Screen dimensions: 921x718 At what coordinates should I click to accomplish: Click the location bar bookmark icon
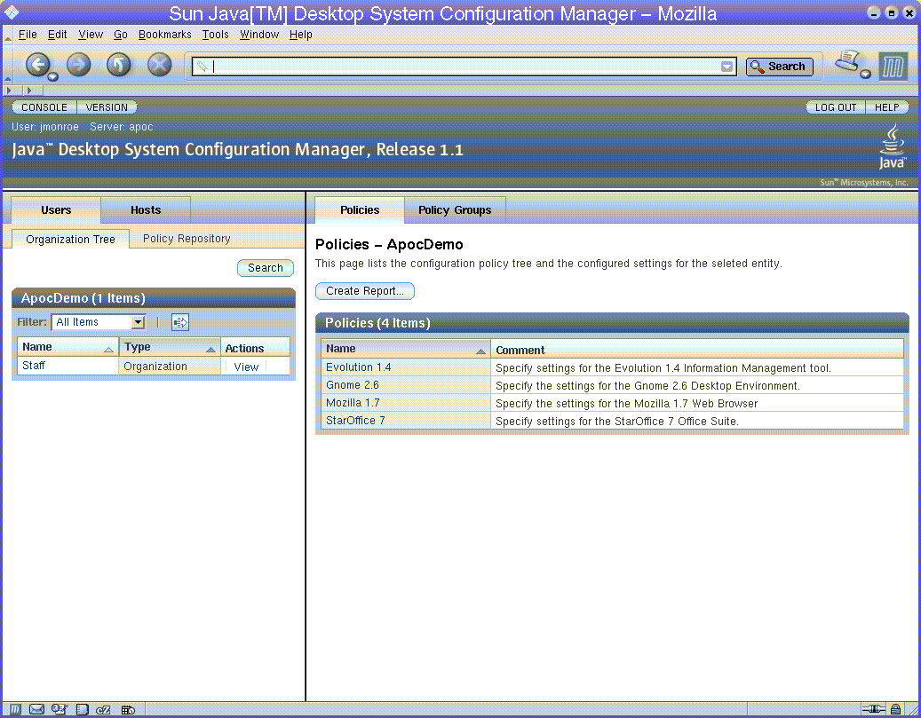click(x=202, y=67)
